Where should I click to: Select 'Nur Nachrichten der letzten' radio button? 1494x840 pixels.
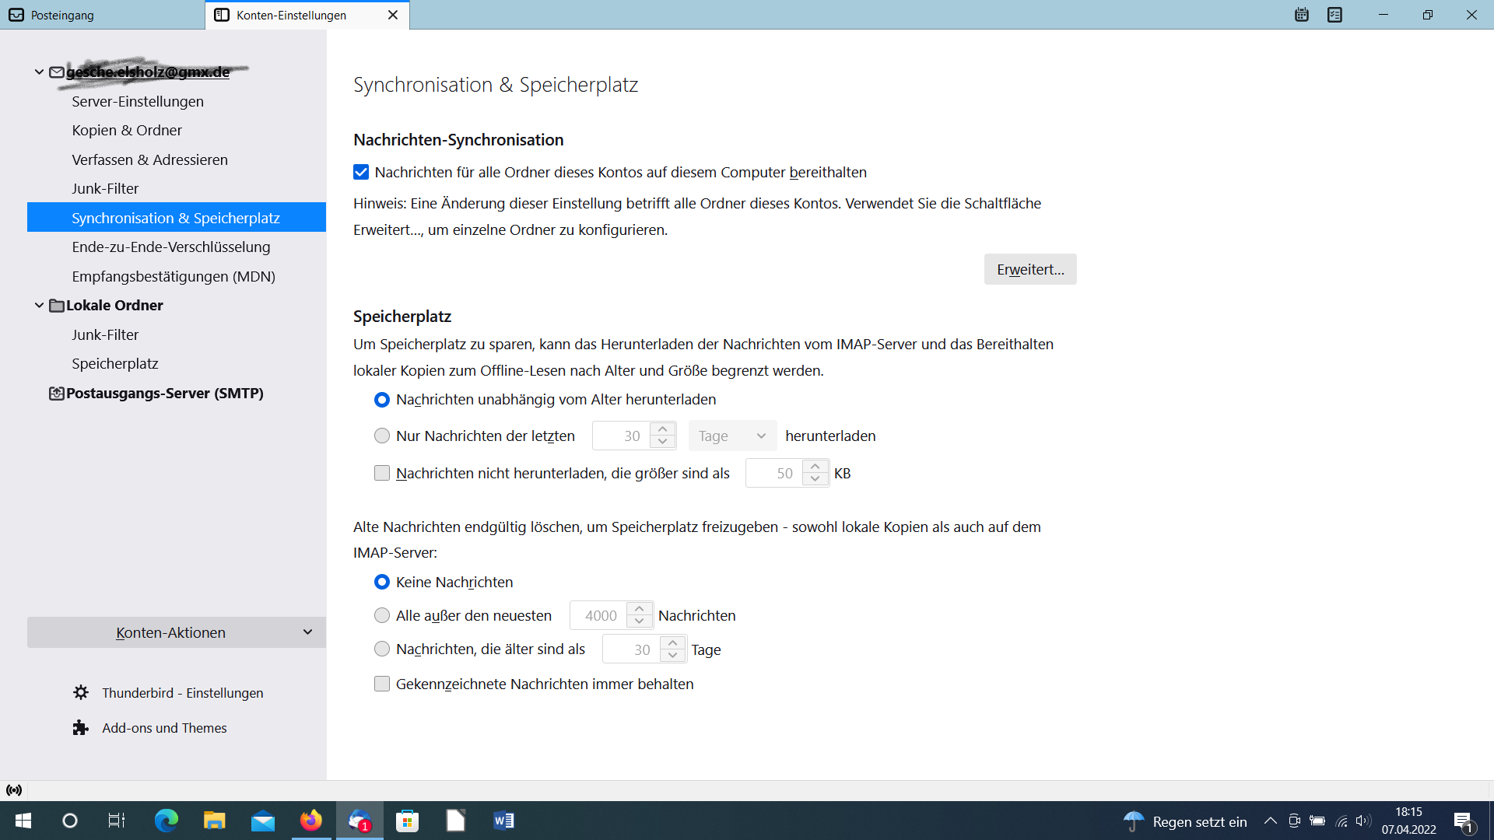[x=382, y=436]
